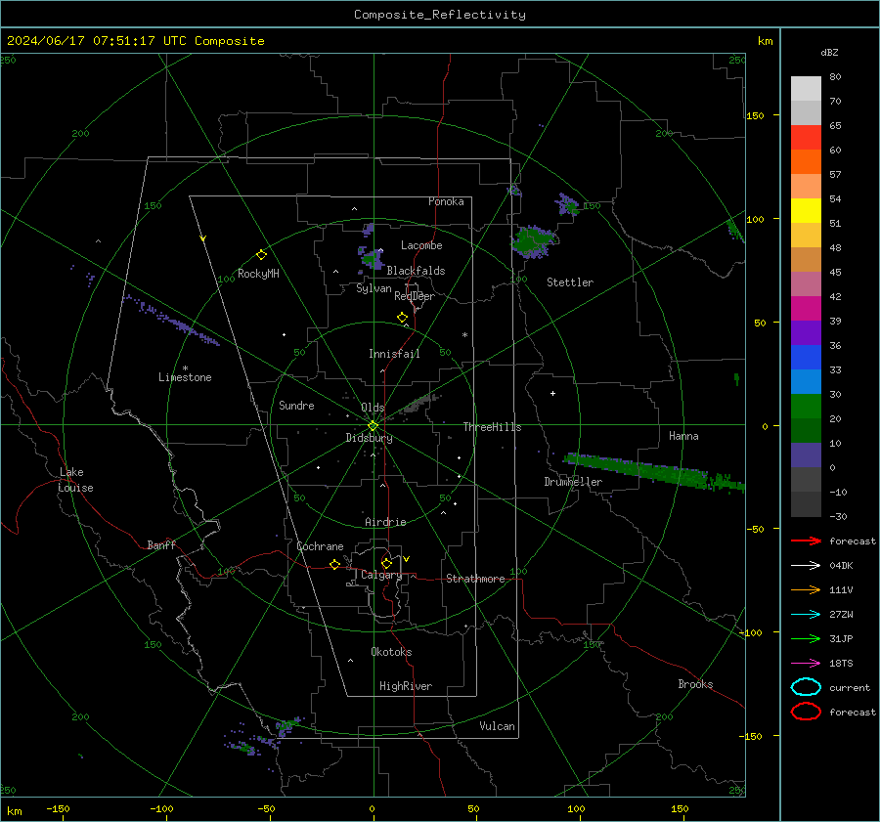This screenshot has width=880, height=822.
Task: Click the green 31JP arrow legend icon
Action: click(806, 638)
